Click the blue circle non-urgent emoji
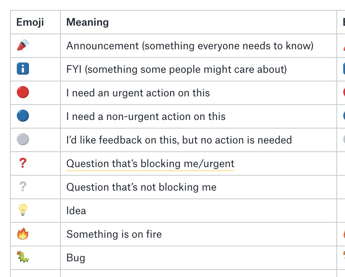This screenshot has width=345, height=277. click(23, 116)
